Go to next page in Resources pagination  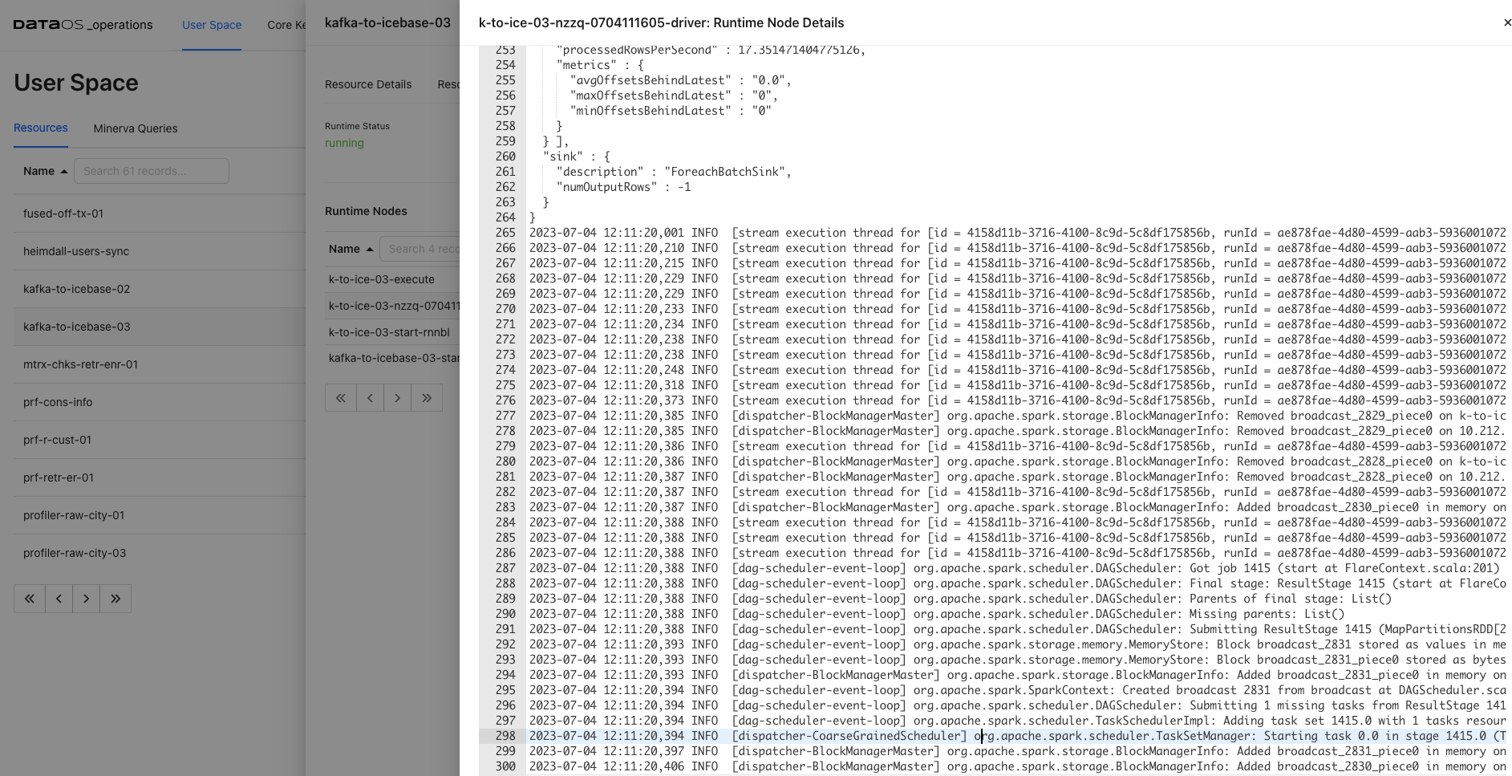(x=86, y=599)
